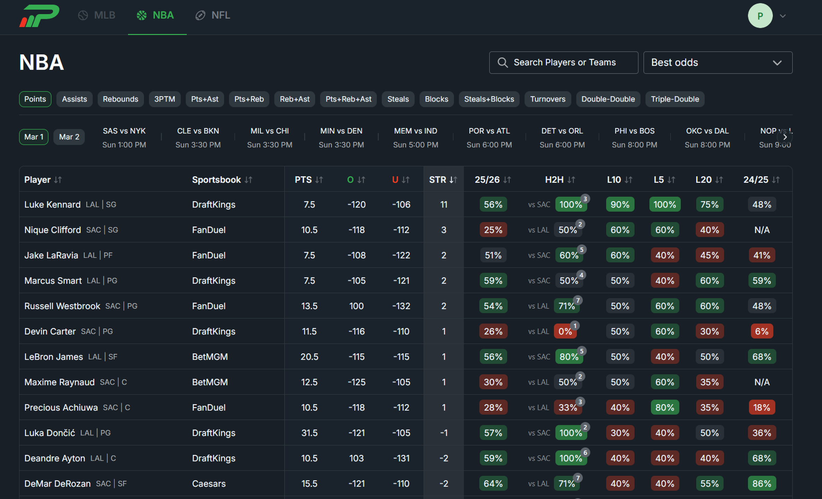This screenshot has width=822, height=499.
Task: Select the Steals stat filter
Action: pyautogui.click(x=398, y=99)
